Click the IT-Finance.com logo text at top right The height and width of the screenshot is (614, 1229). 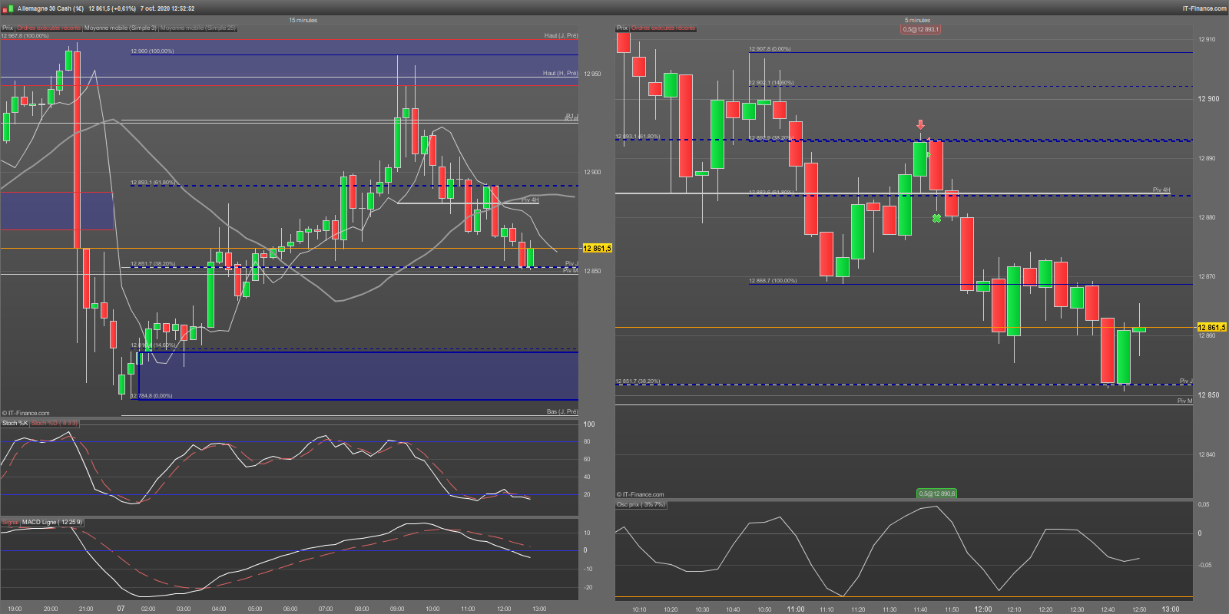(1204, 8)
